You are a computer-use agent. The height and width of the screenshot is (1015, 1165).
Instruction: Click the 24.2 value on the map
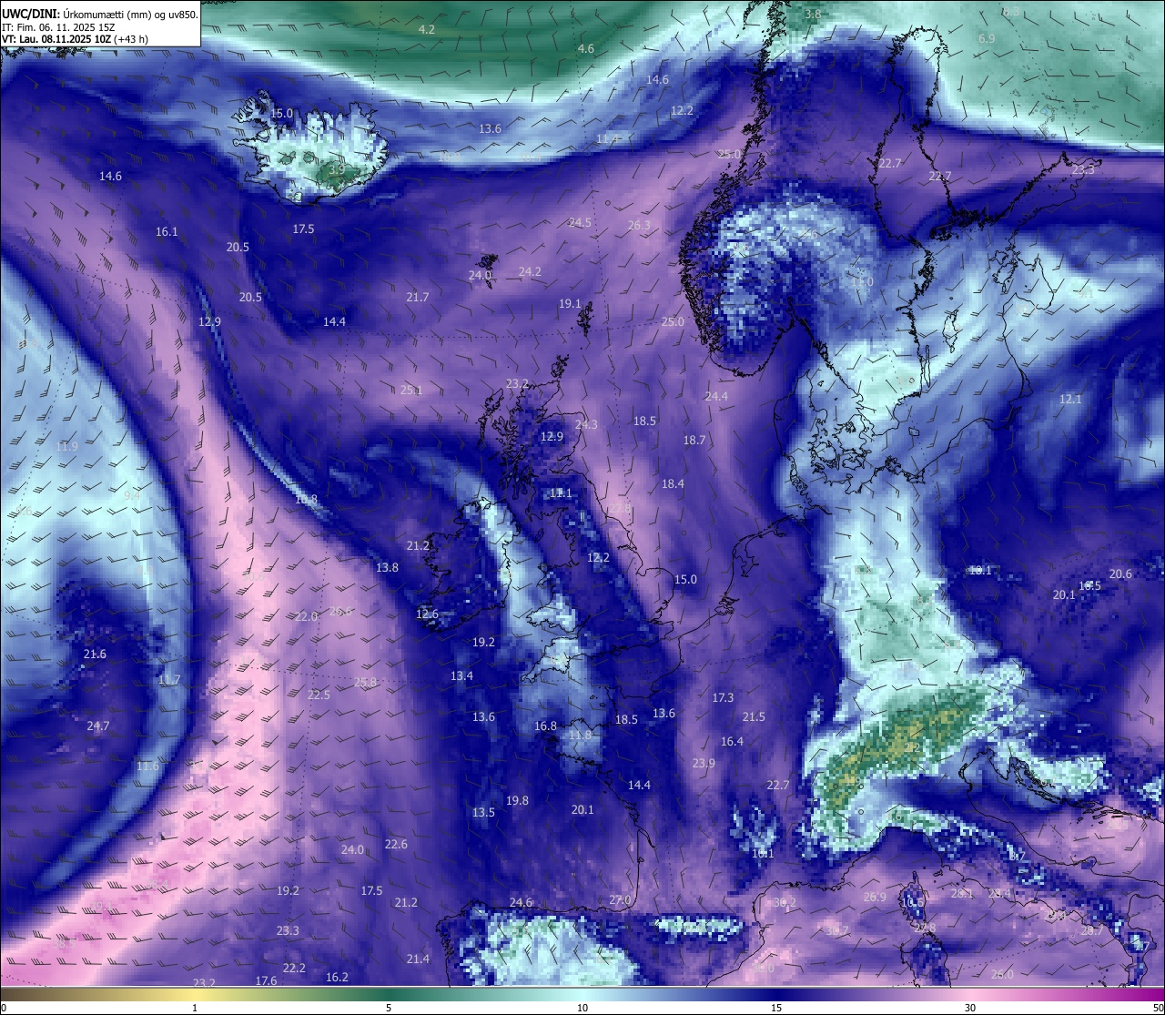[530, 272]
